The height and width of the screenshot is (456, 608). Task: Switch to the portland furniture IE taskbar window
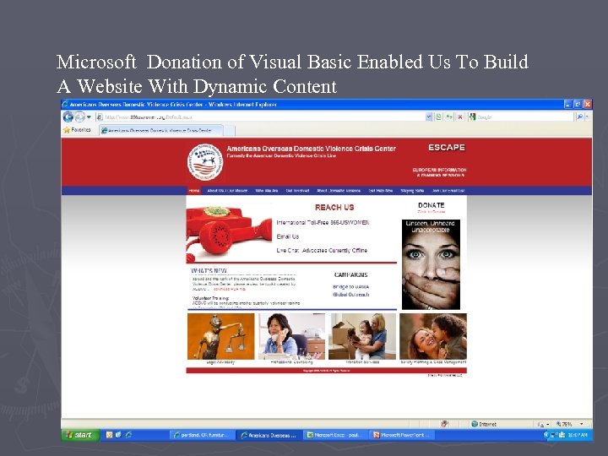[203, 435]
